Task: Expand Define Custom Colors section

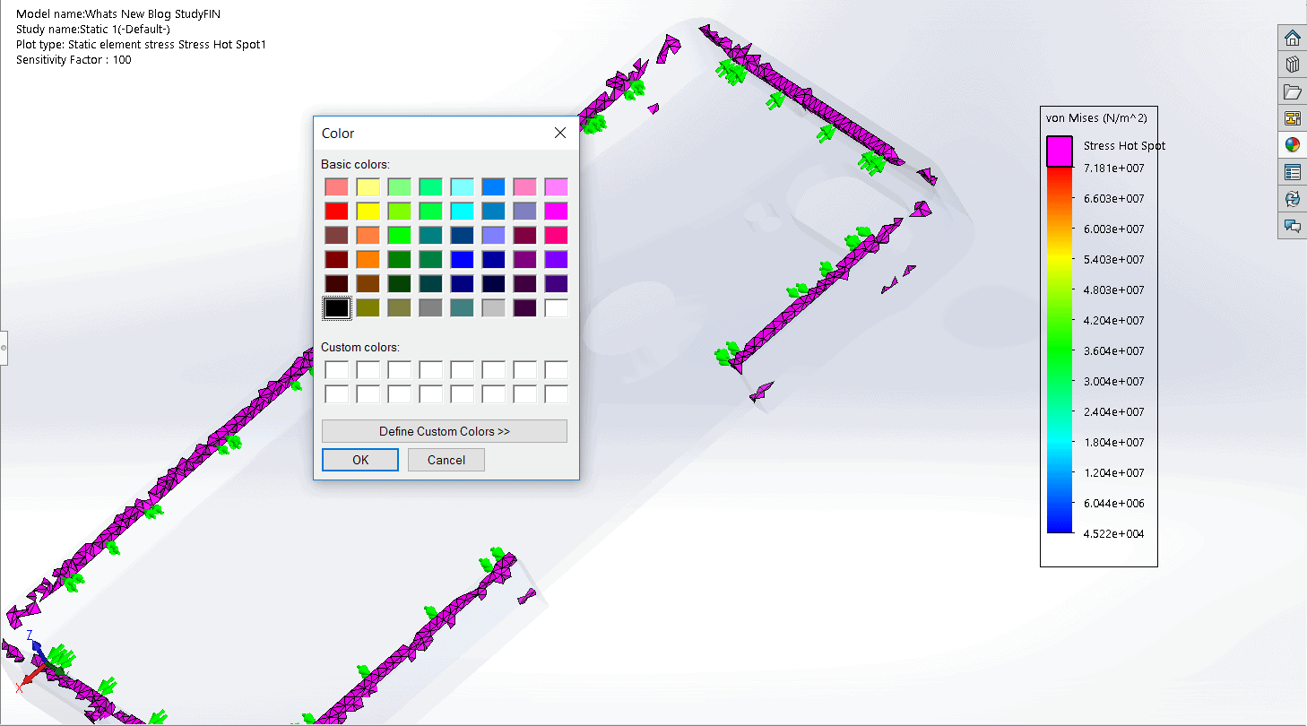Action: pos(444,431)
